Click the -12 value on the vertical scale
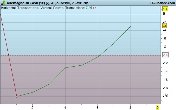 (165, 63)
